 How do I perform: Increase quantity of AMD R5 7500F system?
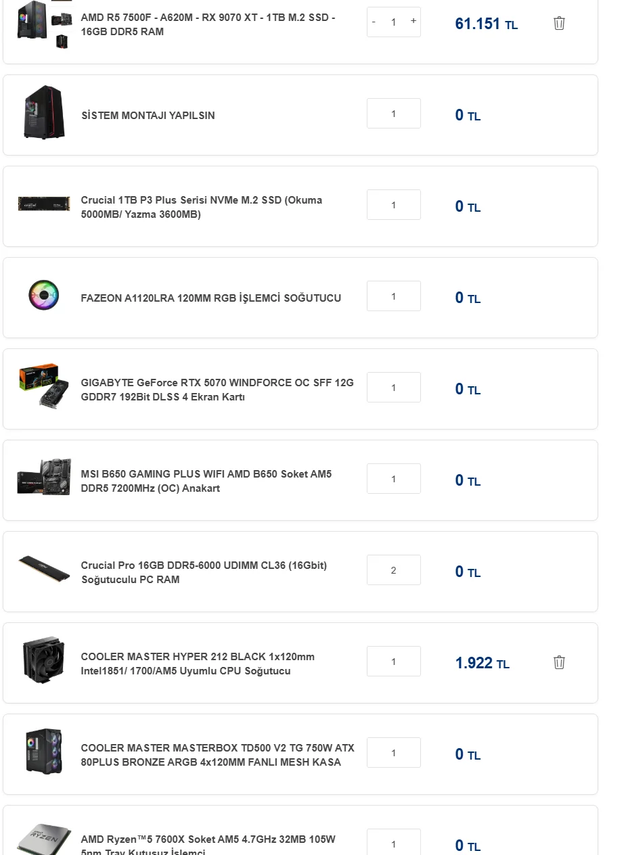tap(413, 22)
